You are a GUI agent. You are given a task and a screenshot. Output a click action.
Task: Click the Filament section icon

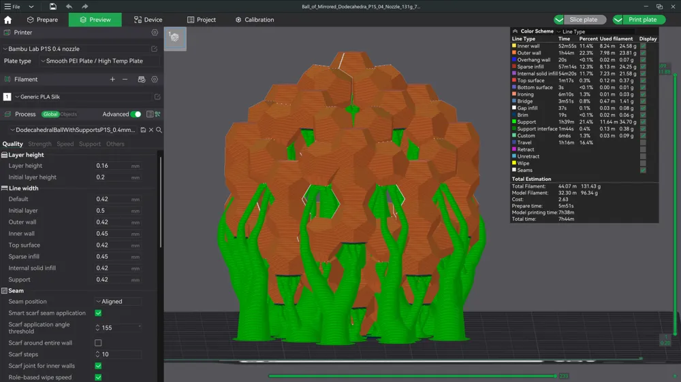(x=7, y=80)
